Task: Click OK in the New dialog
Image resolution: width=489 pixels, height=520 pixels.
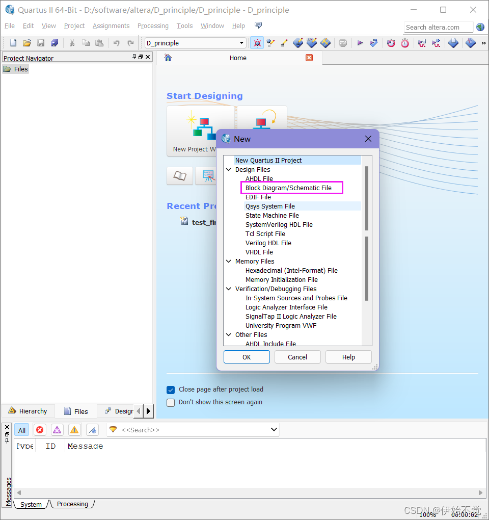Action: click(x=247, y=357)
